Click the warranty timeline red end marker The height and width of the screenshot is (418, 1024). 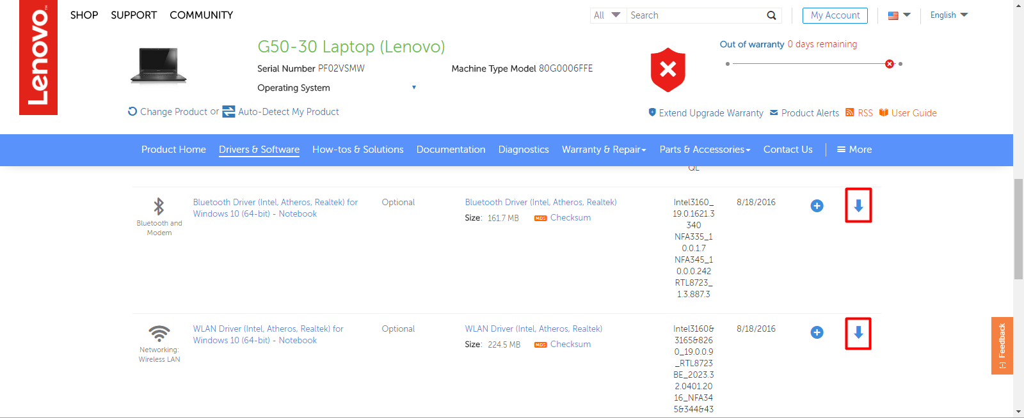click(x=890, y=64)
